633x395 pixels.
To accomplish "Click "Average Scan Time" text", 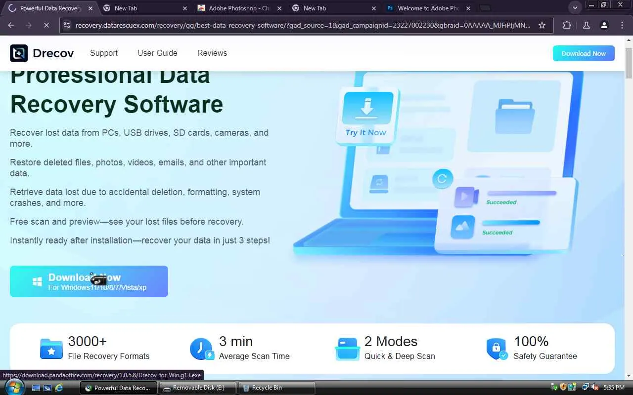I will [x=254, y=356].
